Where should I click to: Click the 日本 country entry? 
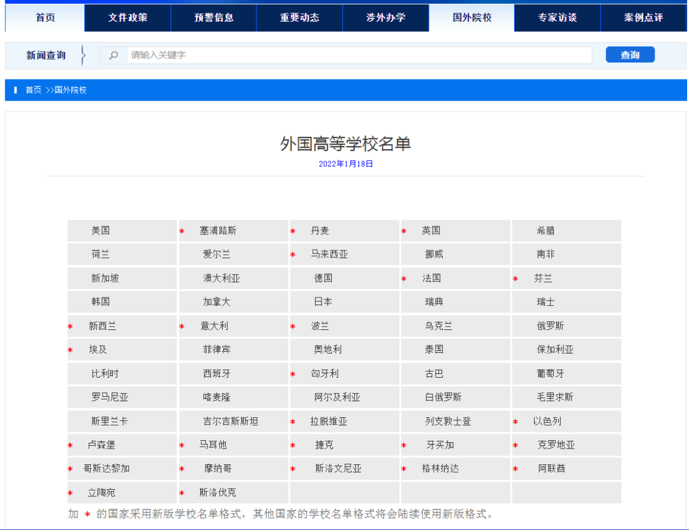click(323, 302)
